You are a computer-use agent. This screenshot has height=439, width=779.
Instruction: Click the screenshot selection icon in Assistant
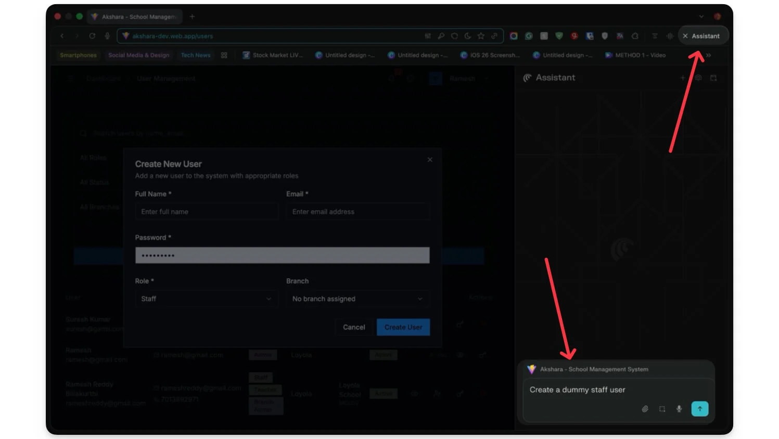pos(662,409)
